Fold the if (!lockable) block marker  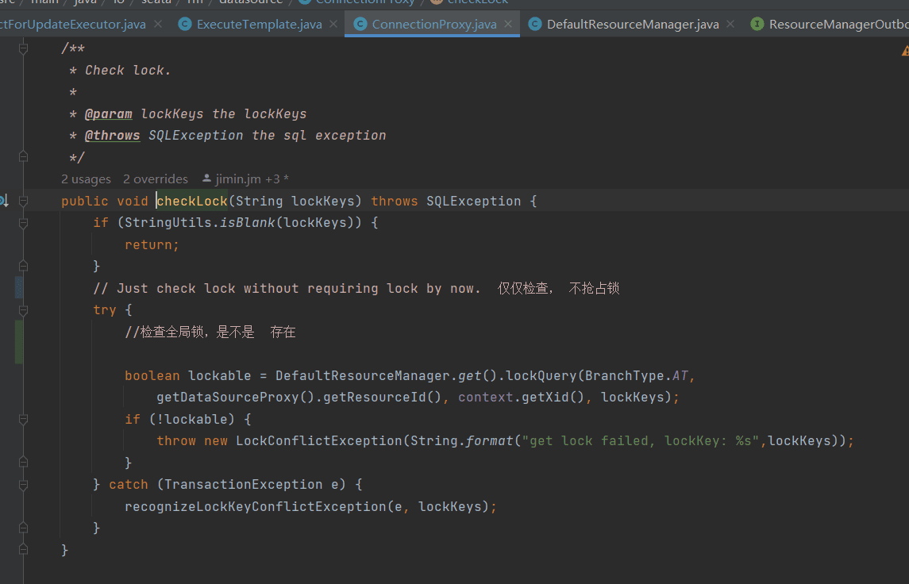pyautogui.click(x=23, y=419)
